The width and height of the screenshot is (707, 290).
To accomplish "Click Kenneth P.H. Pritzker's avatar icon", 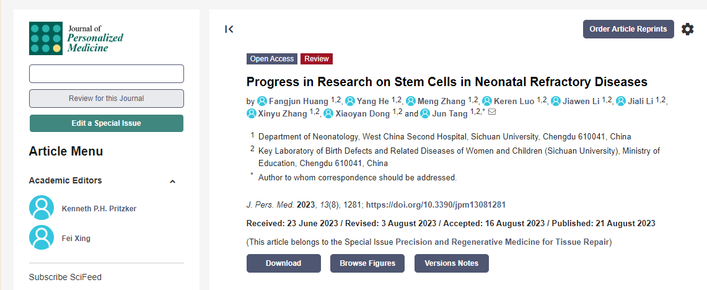I will (42, 208).
